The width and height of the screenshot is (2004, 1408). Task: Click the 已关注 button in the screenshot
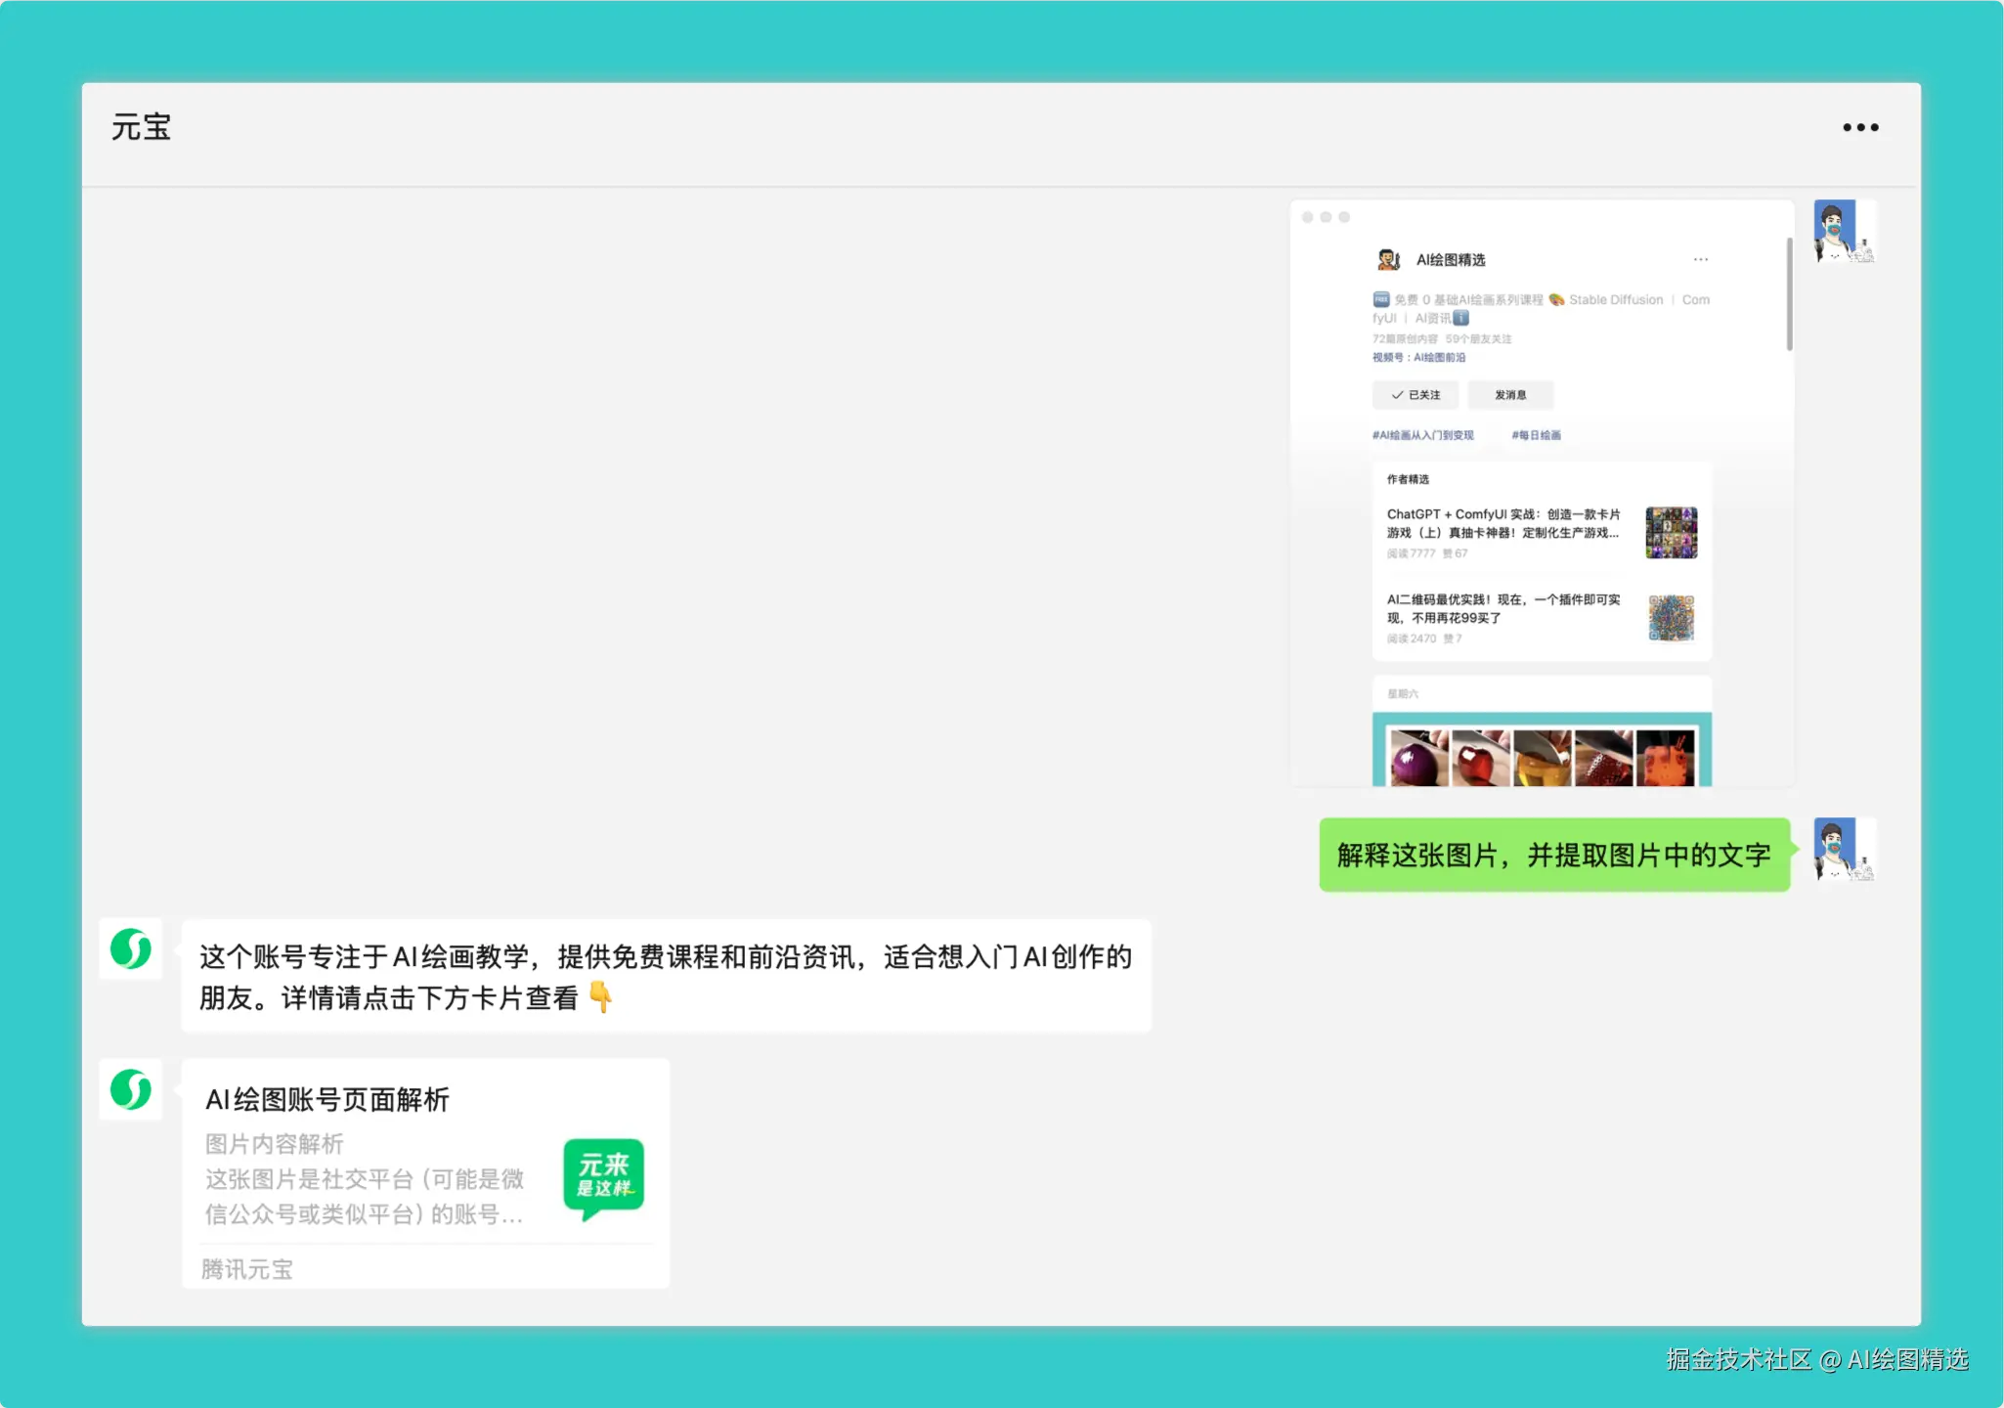click(x=1416, y=395)
